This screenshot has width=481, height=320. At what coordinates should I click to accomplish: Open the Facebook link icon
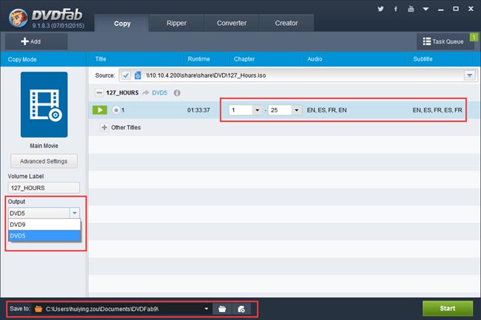[x=396, y=9]
